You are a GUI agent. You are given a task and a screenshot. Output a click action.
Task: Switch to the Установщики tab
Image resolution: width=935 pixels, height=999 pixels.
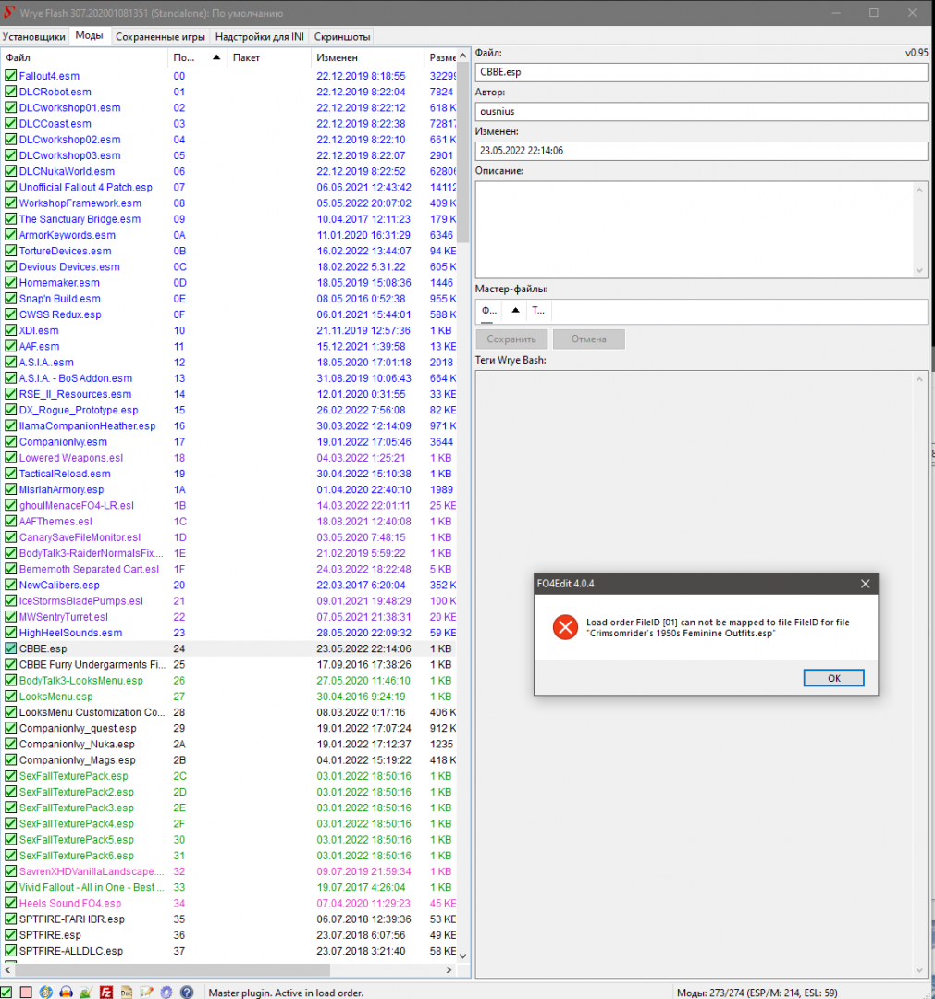point(34,36)
